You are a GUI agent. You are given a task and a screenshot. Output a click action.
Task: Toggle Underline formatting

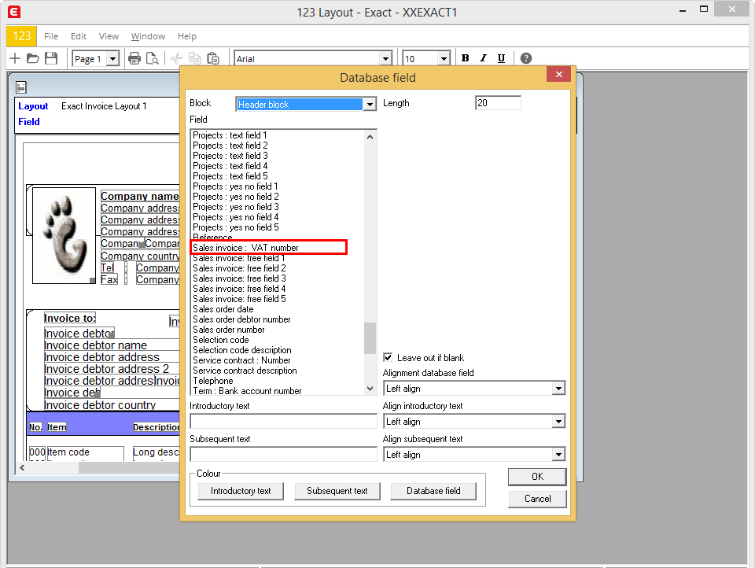(x=501, y=57)
